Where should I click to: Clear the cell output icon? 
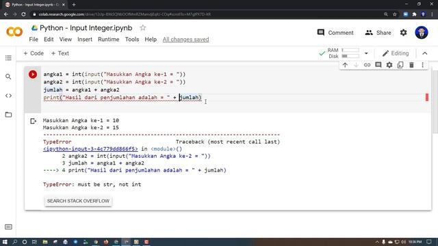33,121
